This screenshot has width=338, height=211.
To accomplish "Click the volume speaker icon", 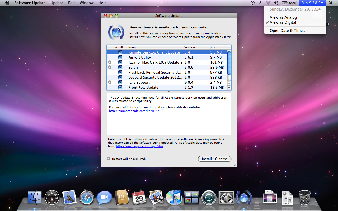I will click(276, 3).
